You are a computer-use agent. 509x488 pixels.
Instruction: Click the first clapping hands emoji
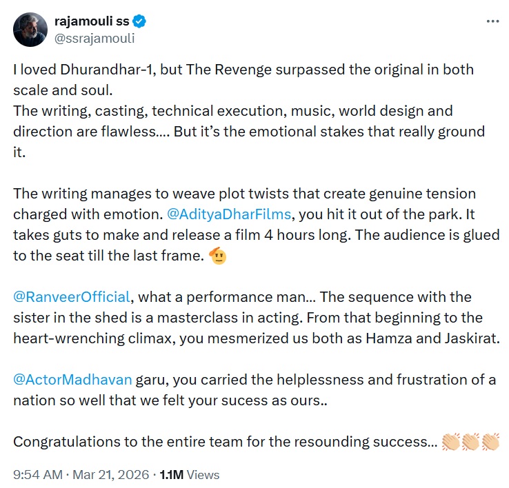coord(450,442)
